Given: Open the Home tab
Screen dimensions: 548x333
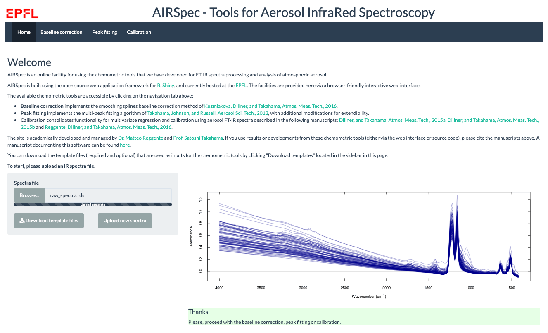Looking at the screenshot, I should pyautogui.click(x=24, y=32).
